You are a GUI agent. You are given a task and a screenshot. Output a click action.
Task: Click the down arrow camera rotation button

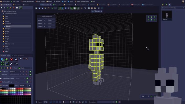click(x=151, y=20)
